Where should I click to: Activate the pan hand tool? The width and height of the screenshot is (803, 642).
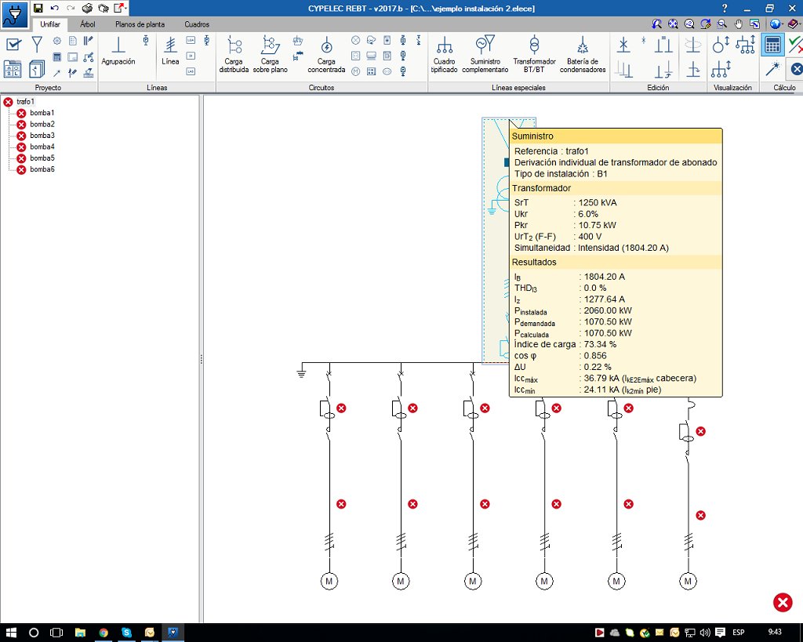pyautogui.click(x=738, y=24)
